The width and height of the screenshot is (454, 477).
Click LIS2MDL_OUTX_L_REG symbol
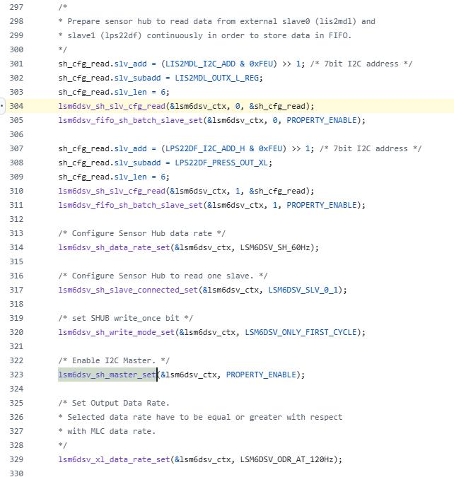click(x=217, y=78)
